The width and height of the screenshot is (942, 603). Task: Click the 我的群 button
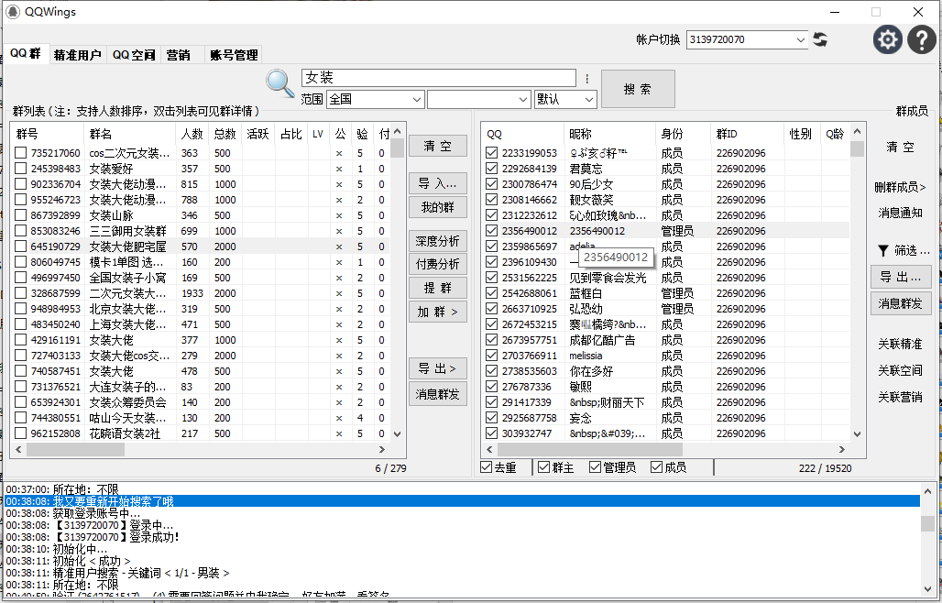tap(438, 207)
